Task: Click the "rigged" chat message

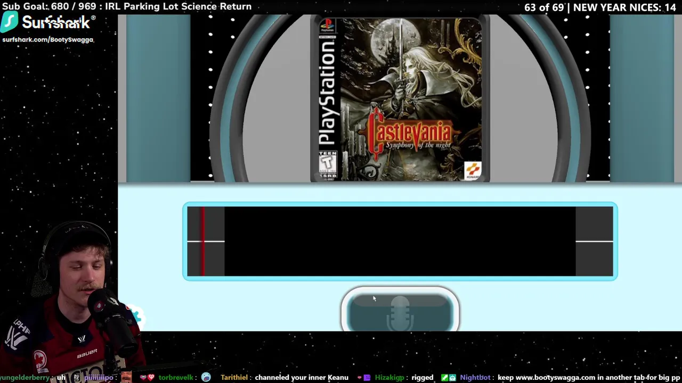Action: coord(422,377)
